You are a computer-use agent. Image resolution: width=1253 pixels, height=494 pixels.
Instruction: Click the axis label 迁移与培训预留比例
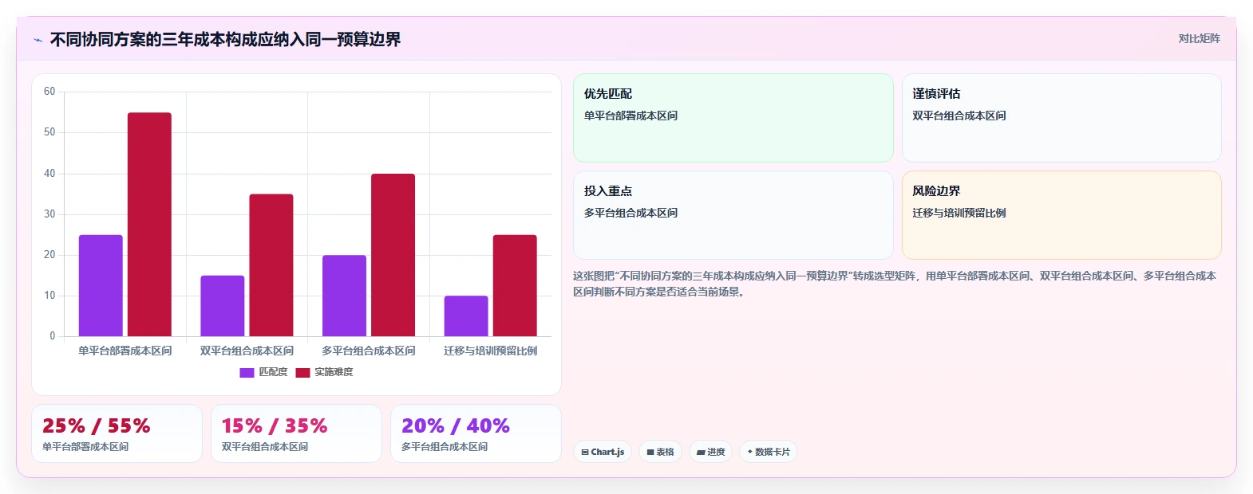click(x=491, y=351)
